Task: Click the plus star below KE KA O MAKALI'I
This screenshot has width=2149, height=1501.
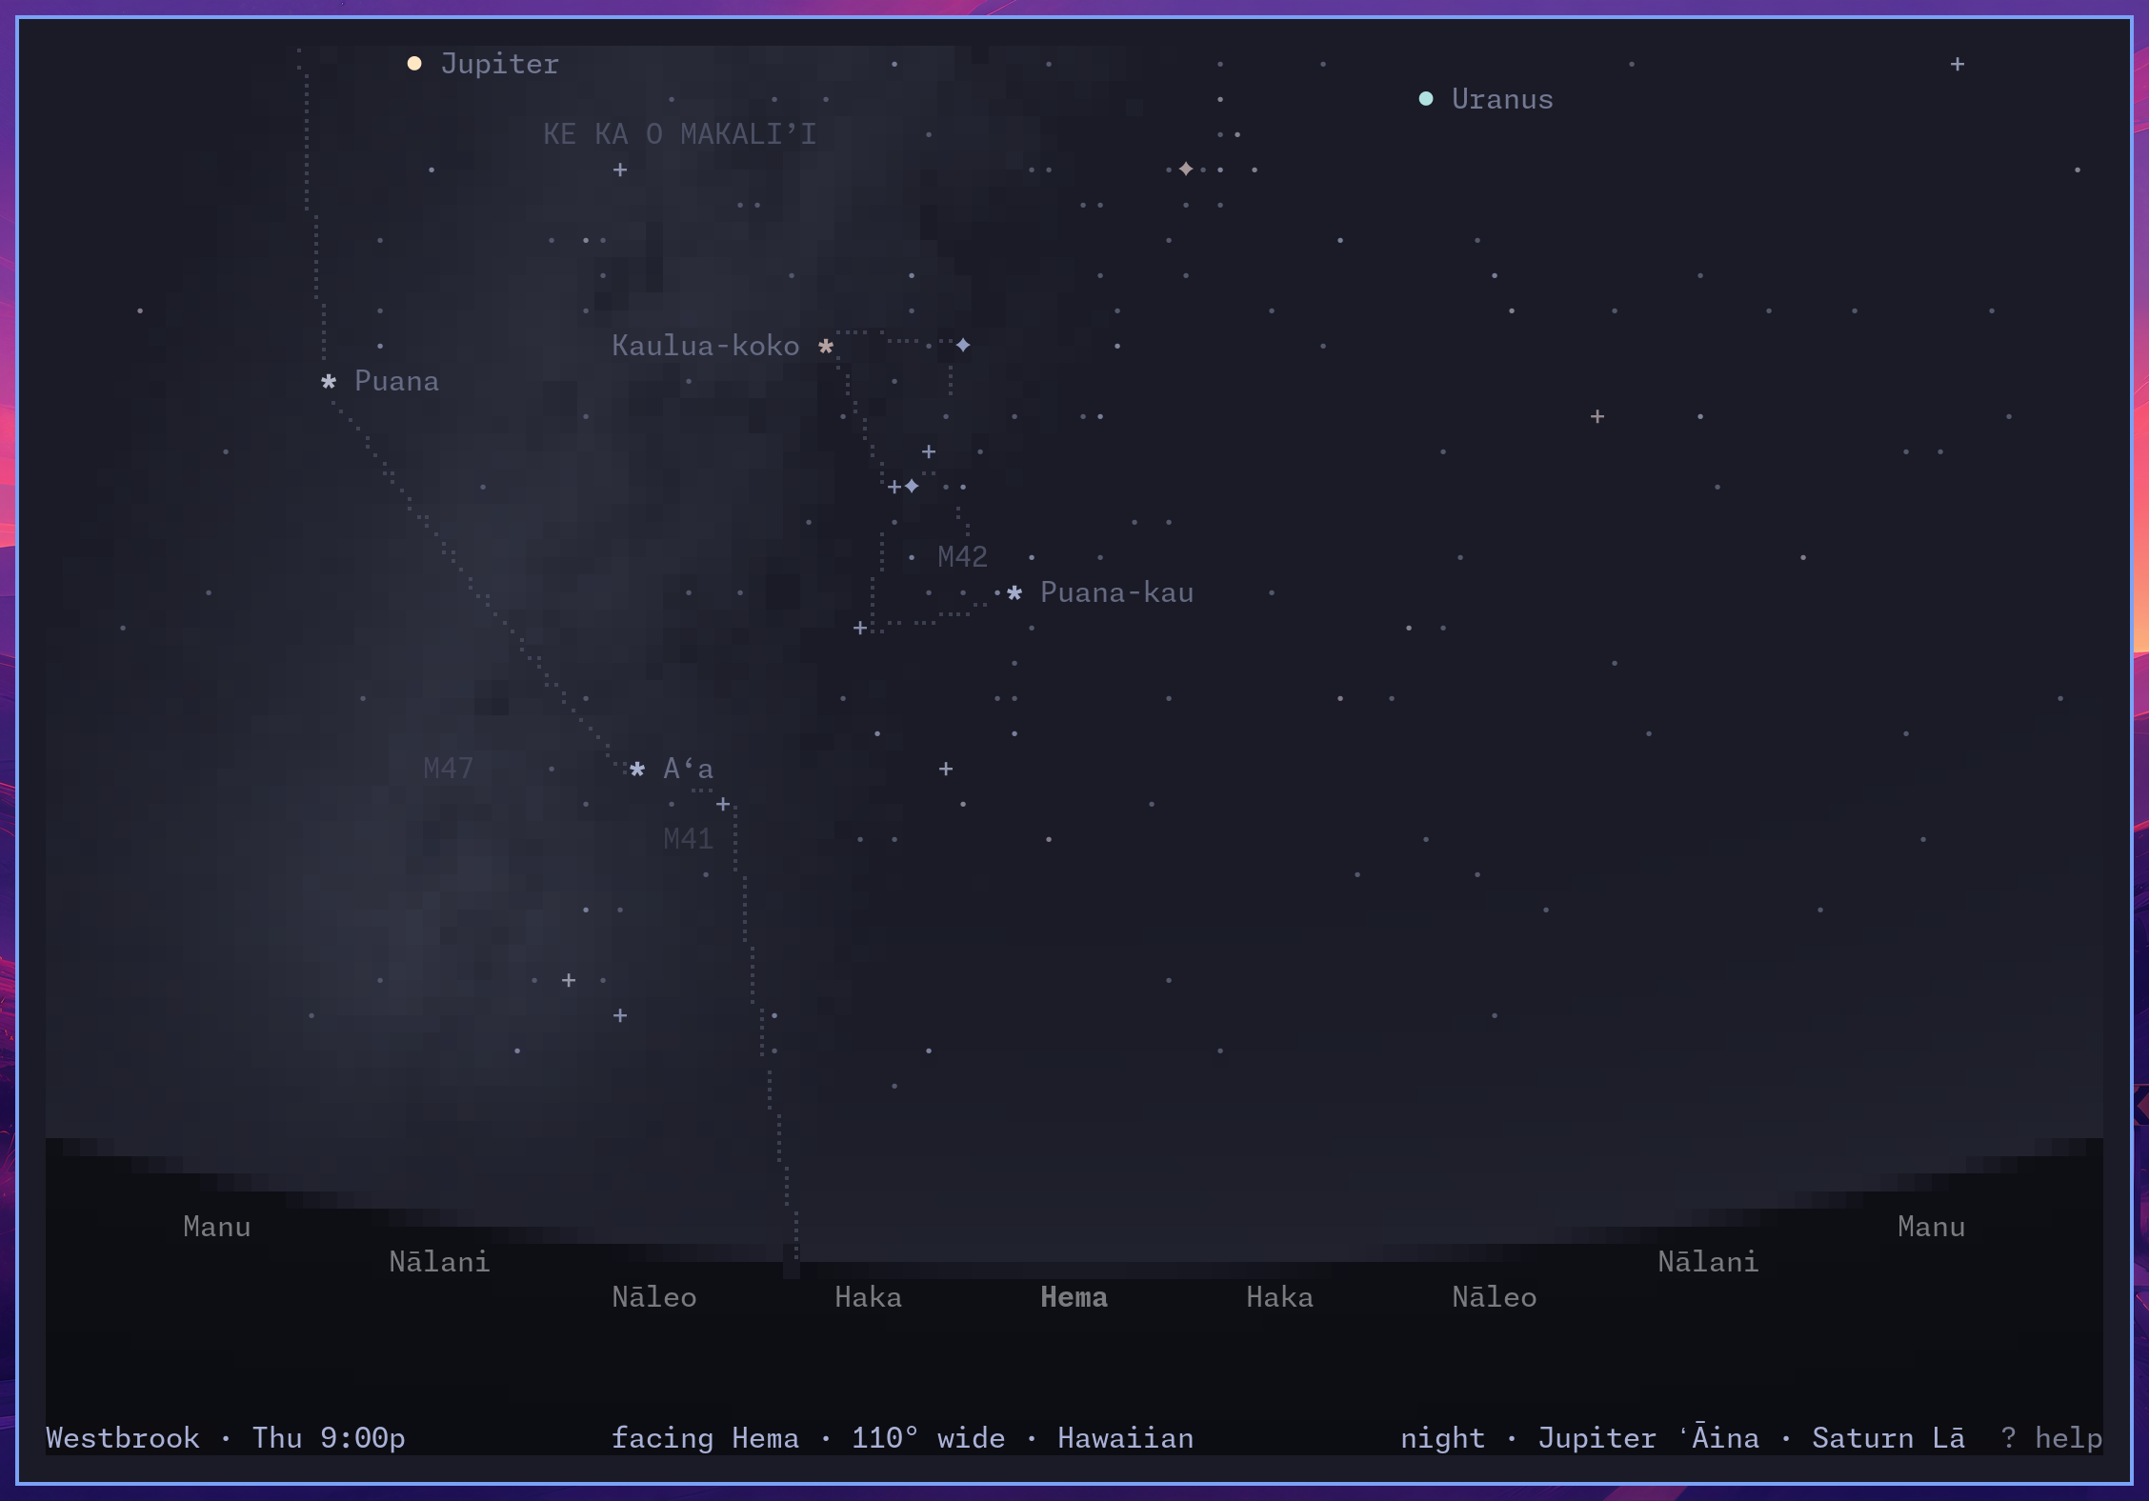Action: pos(620,170)
